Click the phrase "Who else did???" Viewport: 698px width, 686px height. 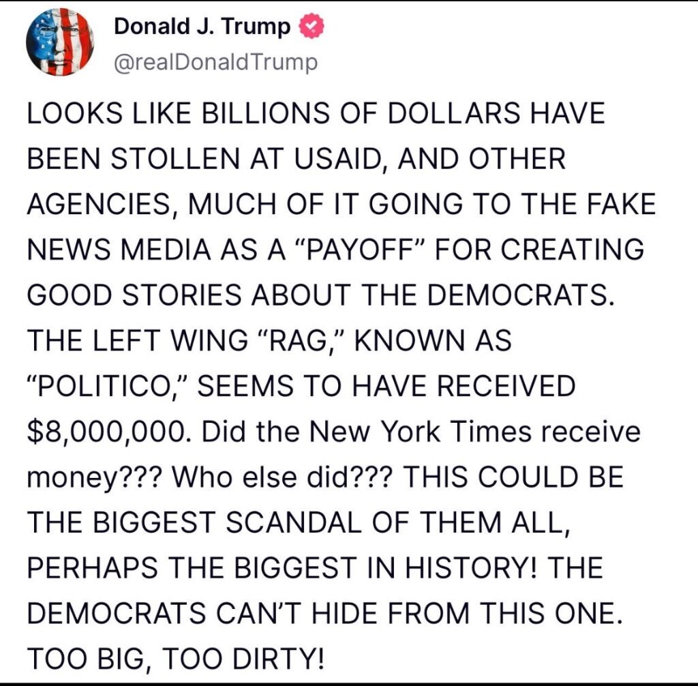tap(282, 477)
